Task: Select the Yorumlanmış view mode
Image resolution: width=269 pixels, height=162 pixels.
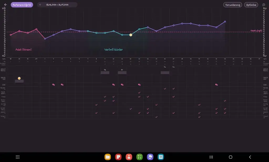Action: pyautogui.click(x=232, y=5)
